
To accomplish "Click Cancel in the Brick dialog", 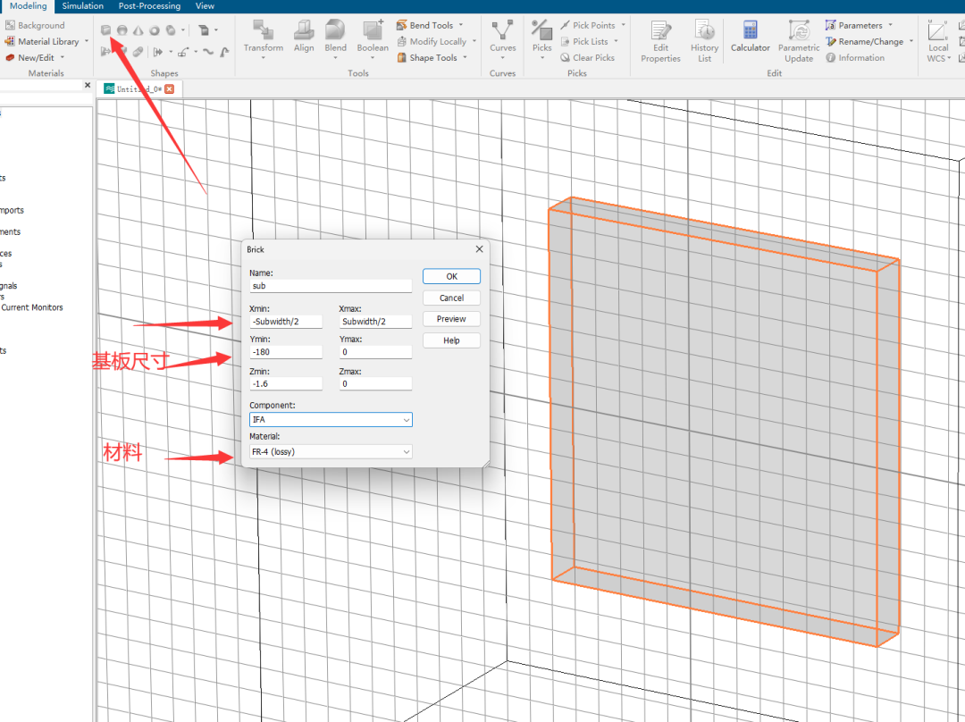I will pyautogui.click(x=452, y=298).
